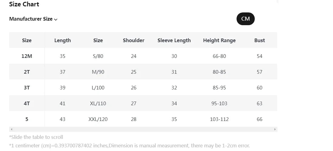
Task: Select the Bust column header
Action: point(259,40)
